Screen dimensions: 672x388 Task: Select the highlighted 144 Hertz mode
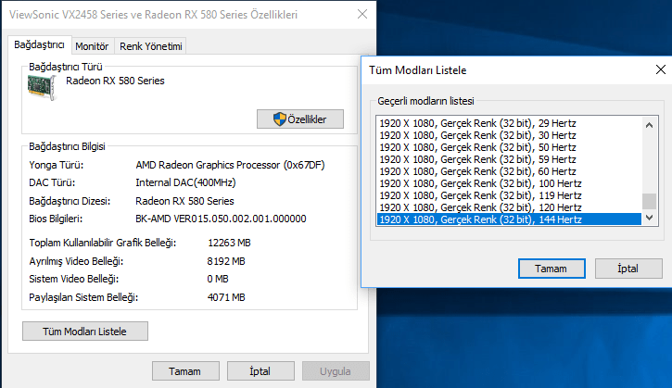(509, 219)
